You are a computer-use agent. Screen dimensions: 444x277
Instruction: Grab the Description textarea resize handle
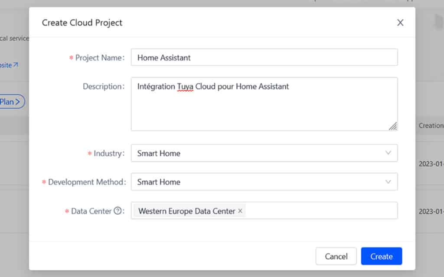(393, 126)
